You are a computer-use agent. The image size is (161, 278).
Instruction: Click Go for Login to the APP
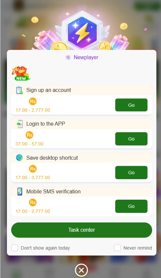coord(131,139)
